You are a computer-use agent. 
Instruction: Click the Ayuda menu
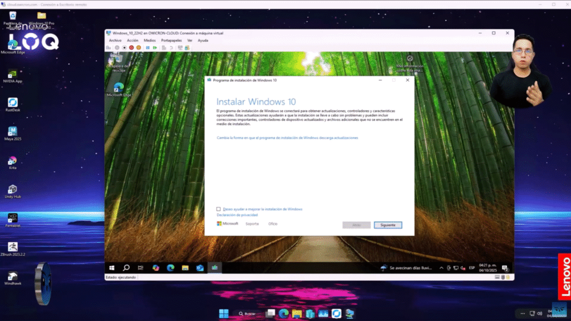(203, 41)
